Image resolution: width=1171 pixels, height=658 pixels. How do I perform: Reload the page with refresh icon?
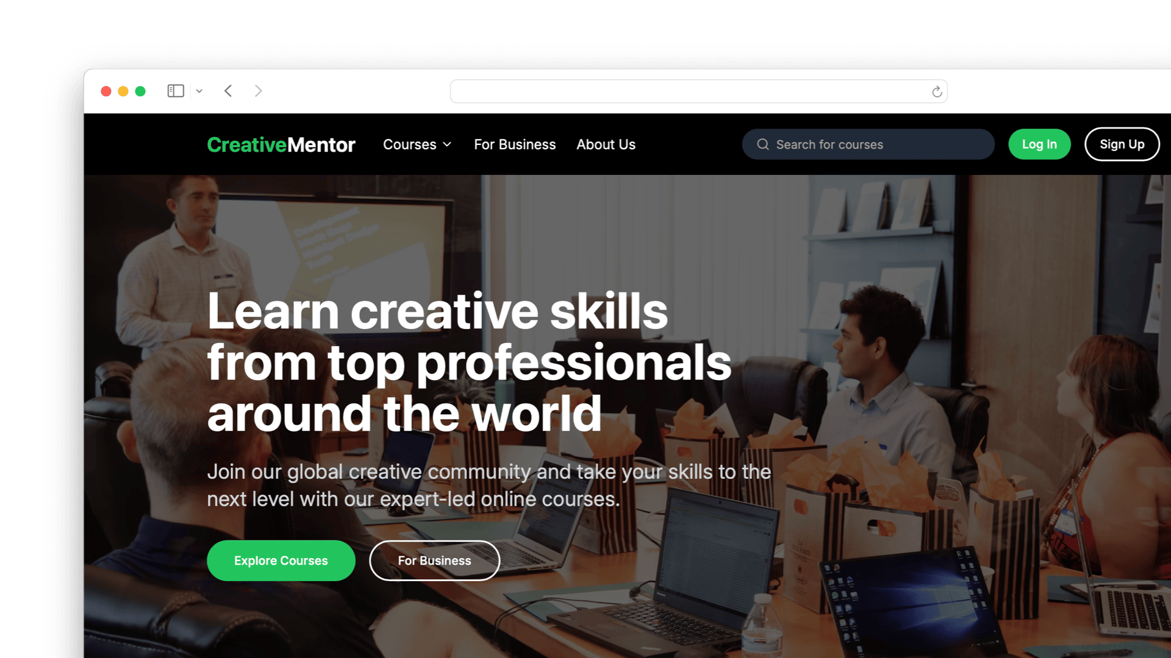tap(937, 92)
